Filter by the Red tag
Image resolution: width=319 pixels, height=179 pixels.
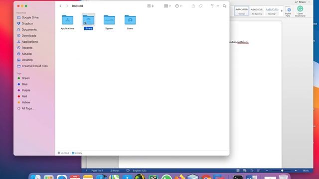(24, 96)
